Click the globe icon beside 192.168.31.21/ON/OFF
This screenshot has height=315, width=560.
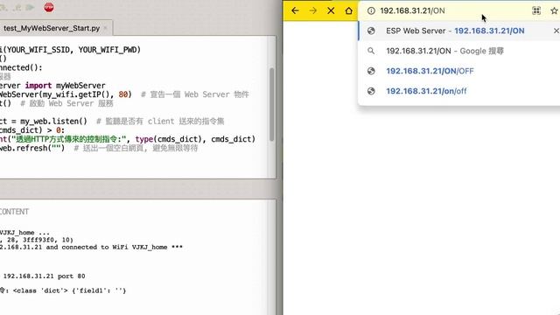coord(371,71)
